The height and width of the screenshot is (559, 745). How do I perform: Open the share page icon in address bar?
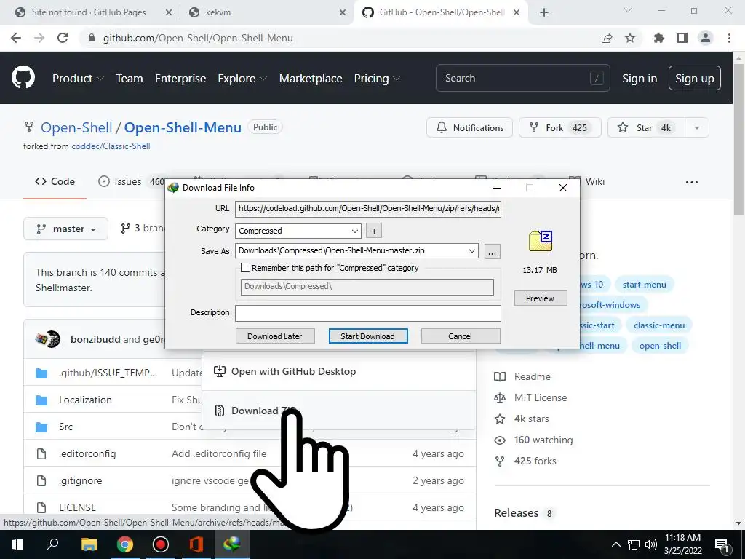(x=607, y=38)
